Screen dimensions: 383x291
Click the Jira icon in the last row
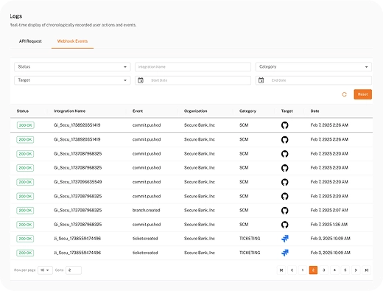click(x=285, y=253)
